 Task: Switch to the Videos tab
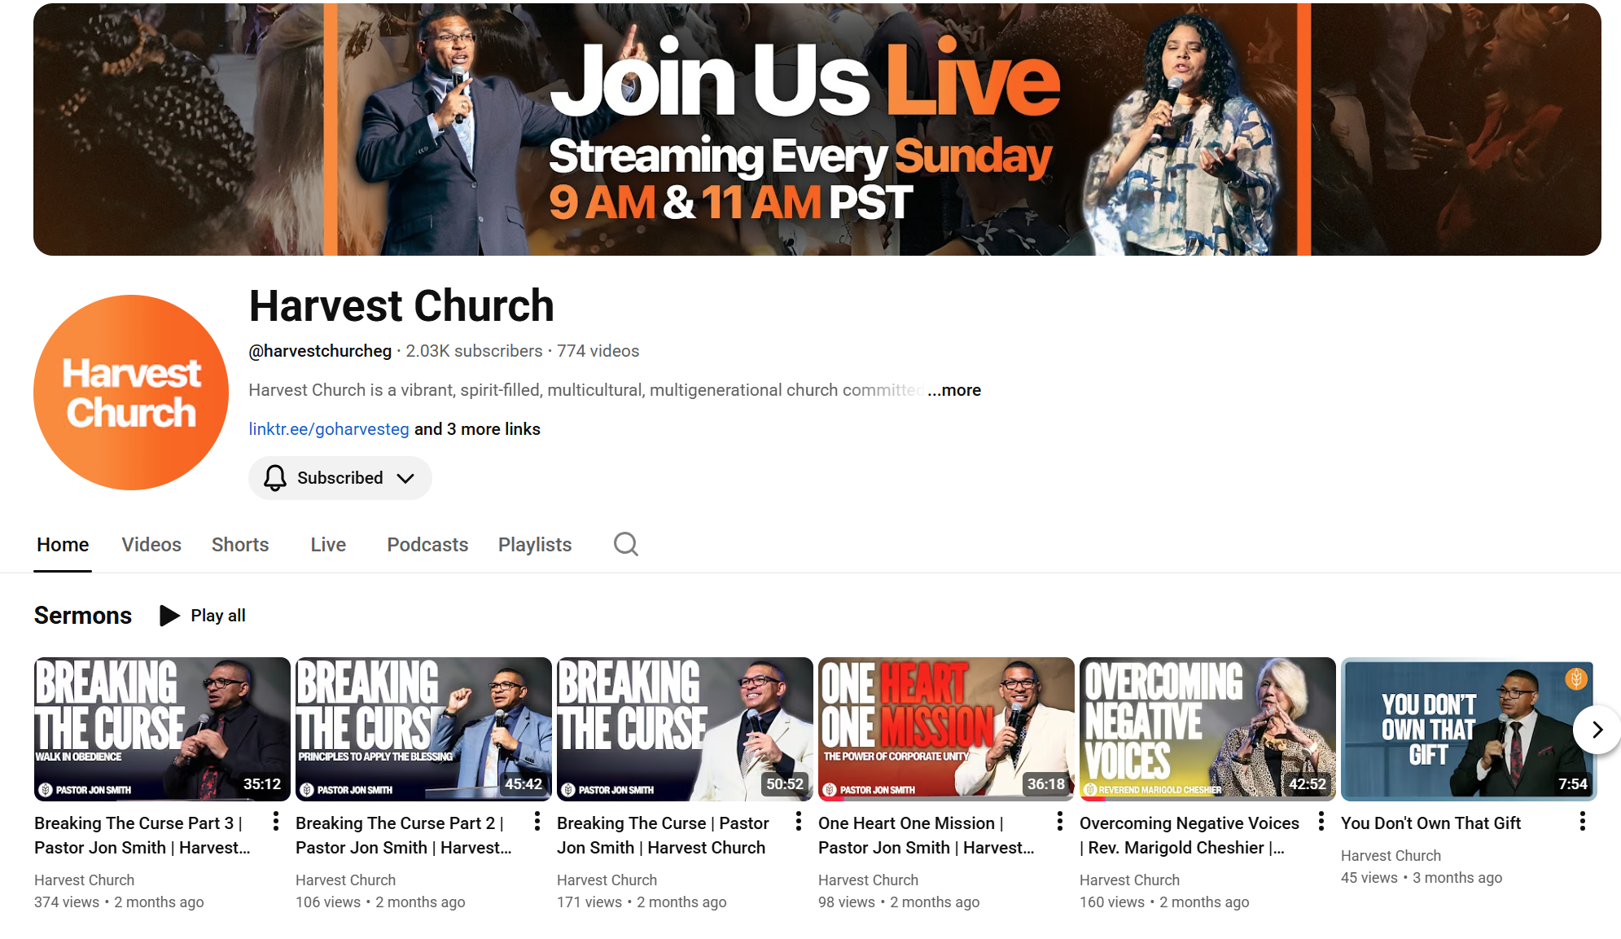pos(151,545)
